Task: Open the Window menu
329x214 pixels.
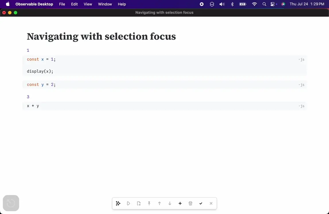Action: (x=105, y=4)
